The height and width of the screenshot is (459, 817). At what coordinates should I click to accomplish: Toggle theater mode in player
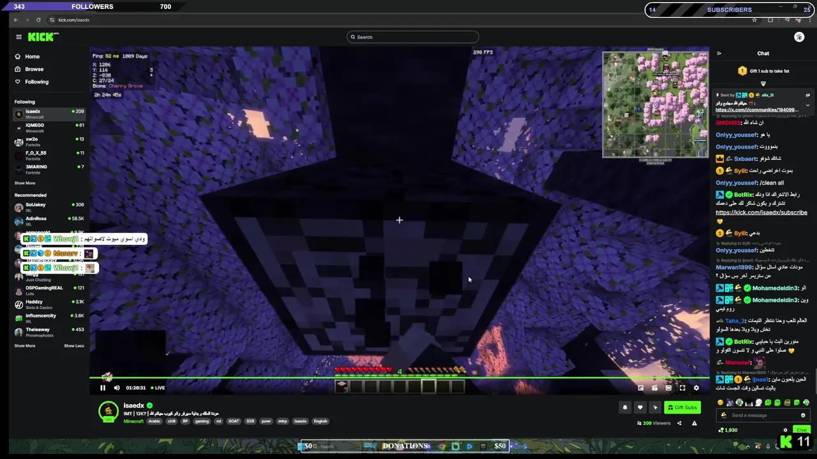click(x=668, y=388)
